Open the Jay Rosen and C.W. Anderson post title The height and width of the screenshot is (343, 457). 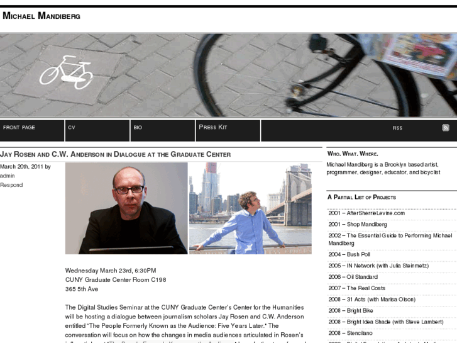(116, 154)
